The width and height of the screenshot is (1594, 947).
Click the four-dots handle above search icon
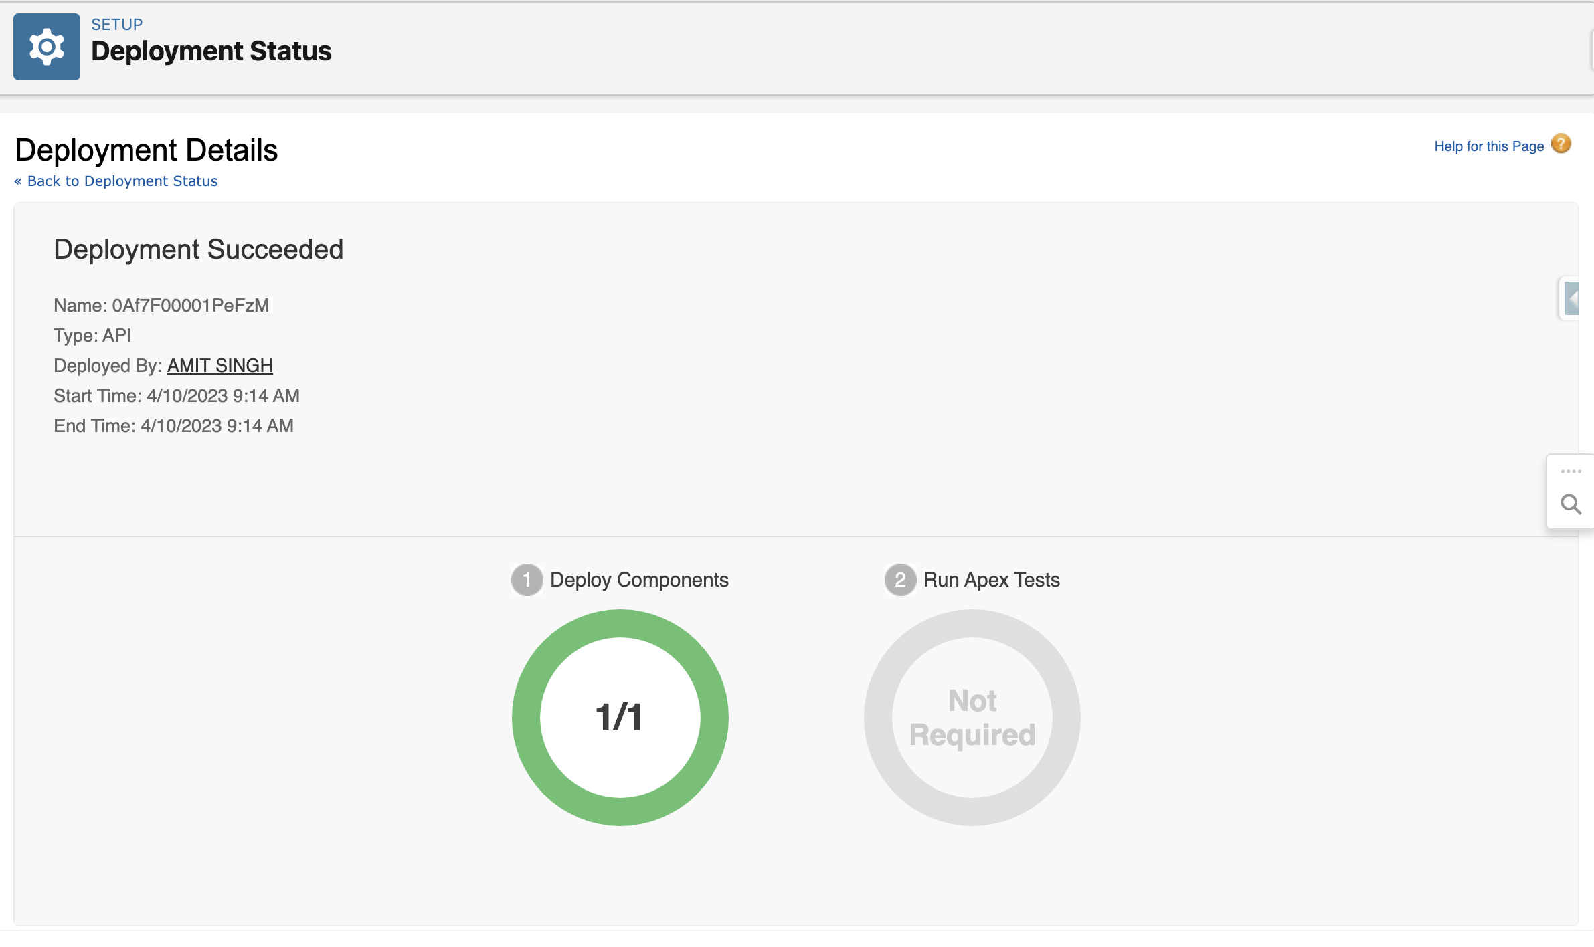point(1571,471)
